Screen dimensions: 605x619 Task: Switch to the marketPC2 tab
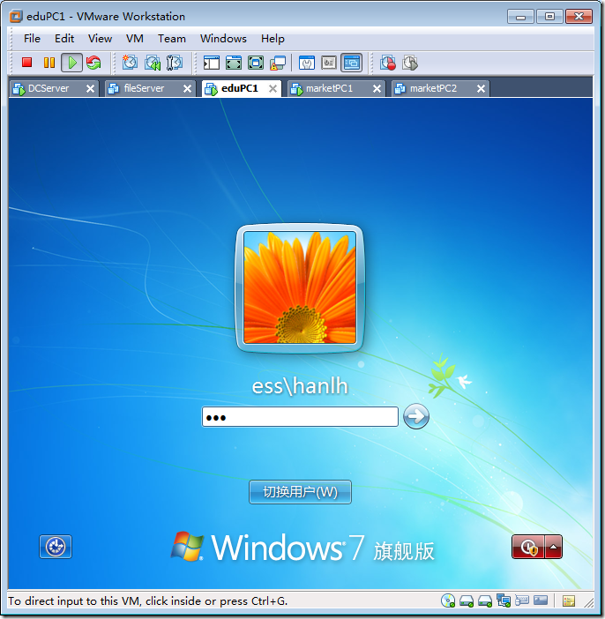pyautogui.click(x=433, y=88)
